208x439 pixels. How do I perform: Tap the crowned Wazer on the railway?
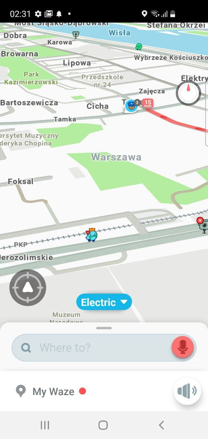pyautogui.click(x=91, y=235)
